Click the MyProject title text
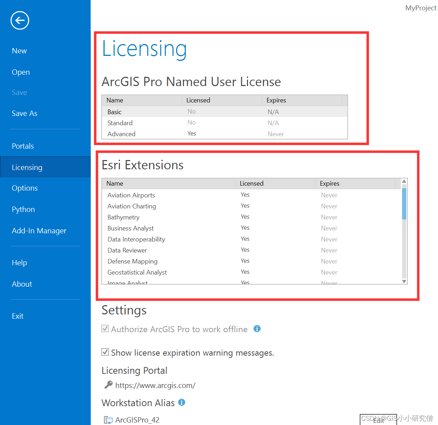The width and height of the screenshot is (438, 425). pos(421,8)
